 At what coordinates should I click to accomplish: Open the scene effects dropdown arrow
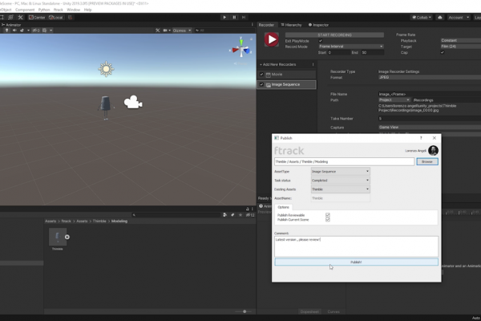click(28, 30)
